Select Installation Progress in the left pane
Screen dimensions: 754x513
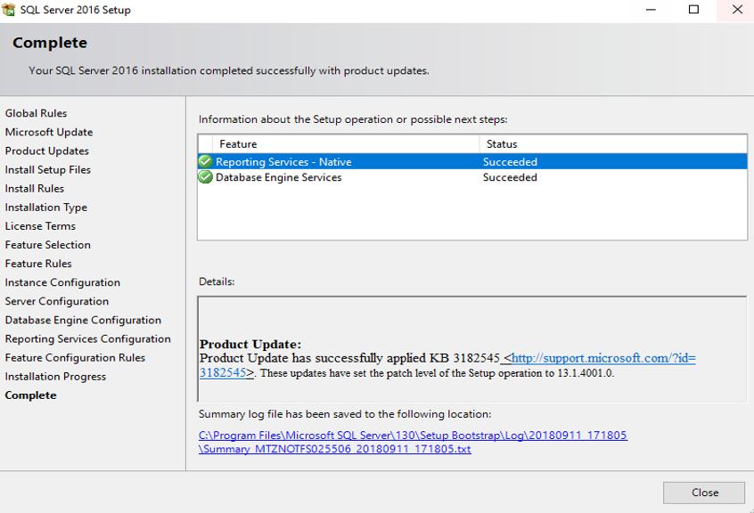point(55,377)
